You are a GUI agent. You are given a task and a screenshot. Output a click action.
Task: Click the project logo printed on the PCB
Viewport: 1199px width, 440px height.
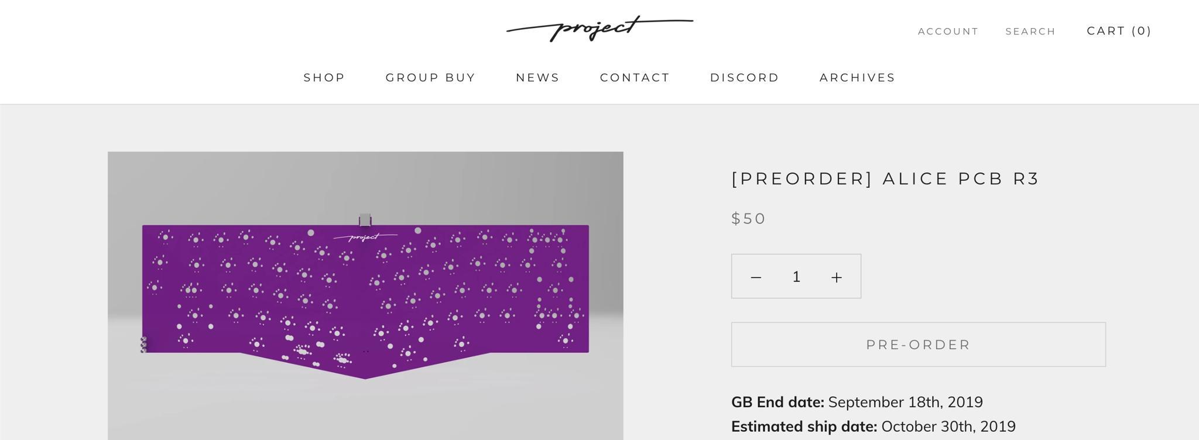pyautogui.click(x=365, y=237)
